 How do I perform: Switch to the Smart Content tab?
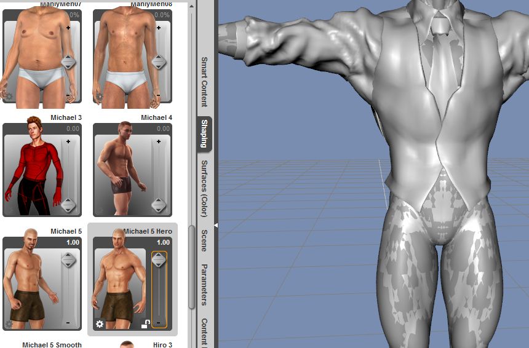204,82
